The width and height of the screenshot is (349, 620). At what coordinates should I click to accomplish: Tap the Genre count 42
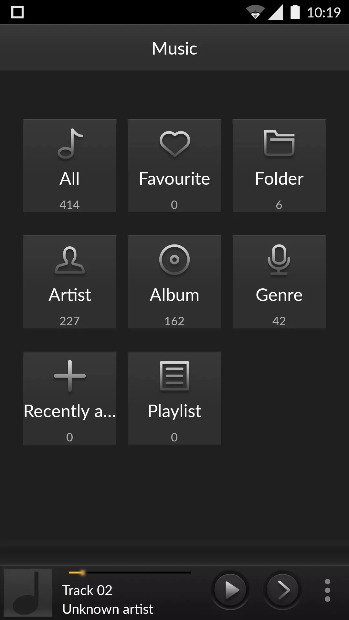pyautogui.click(x=279, y=321)
